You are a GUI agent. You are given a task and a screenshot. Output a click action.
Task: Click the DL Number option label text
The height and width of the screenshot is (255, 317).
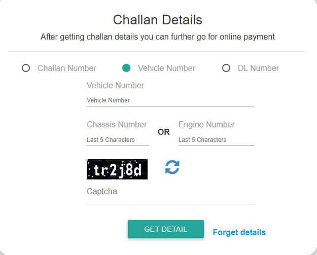click(x=258, y=68)
